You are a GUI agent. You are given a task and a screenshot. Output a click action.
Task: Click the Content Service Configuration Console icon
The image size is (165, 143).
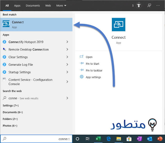click(4, 80)
